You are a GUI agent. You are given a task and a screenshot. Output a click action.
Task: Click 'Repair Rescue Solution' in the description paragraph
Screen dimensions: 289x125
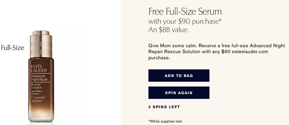(174, 52)
